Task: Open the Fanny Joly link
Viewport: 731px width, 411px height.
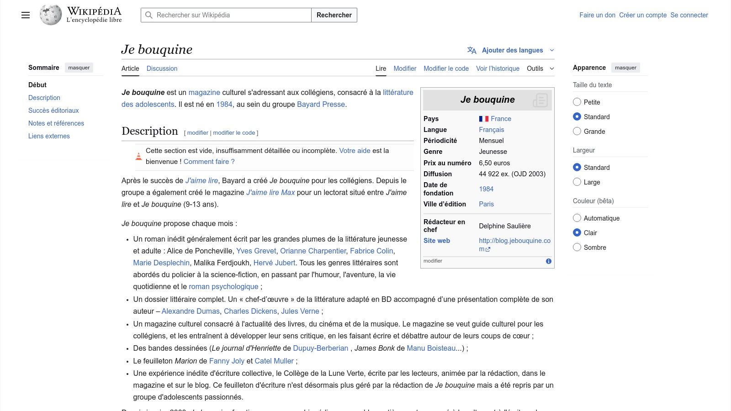Action: (227, 361)
